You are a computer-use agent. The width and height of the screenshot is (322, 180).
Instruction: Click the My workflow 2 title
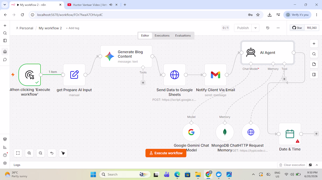point(50,28)
